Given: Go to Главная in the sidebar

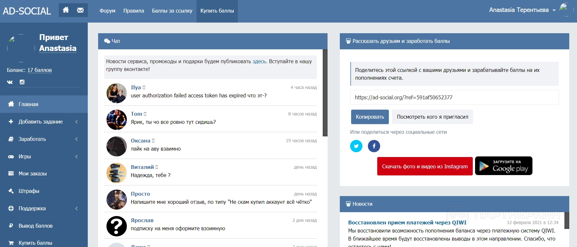Looking at the screenshot, I should [x=44, y=104].
